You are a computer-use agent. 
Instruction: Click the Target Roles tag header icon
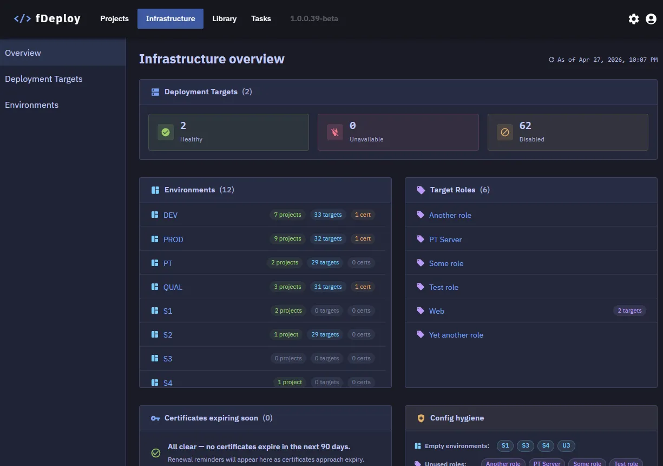[421, 190]
